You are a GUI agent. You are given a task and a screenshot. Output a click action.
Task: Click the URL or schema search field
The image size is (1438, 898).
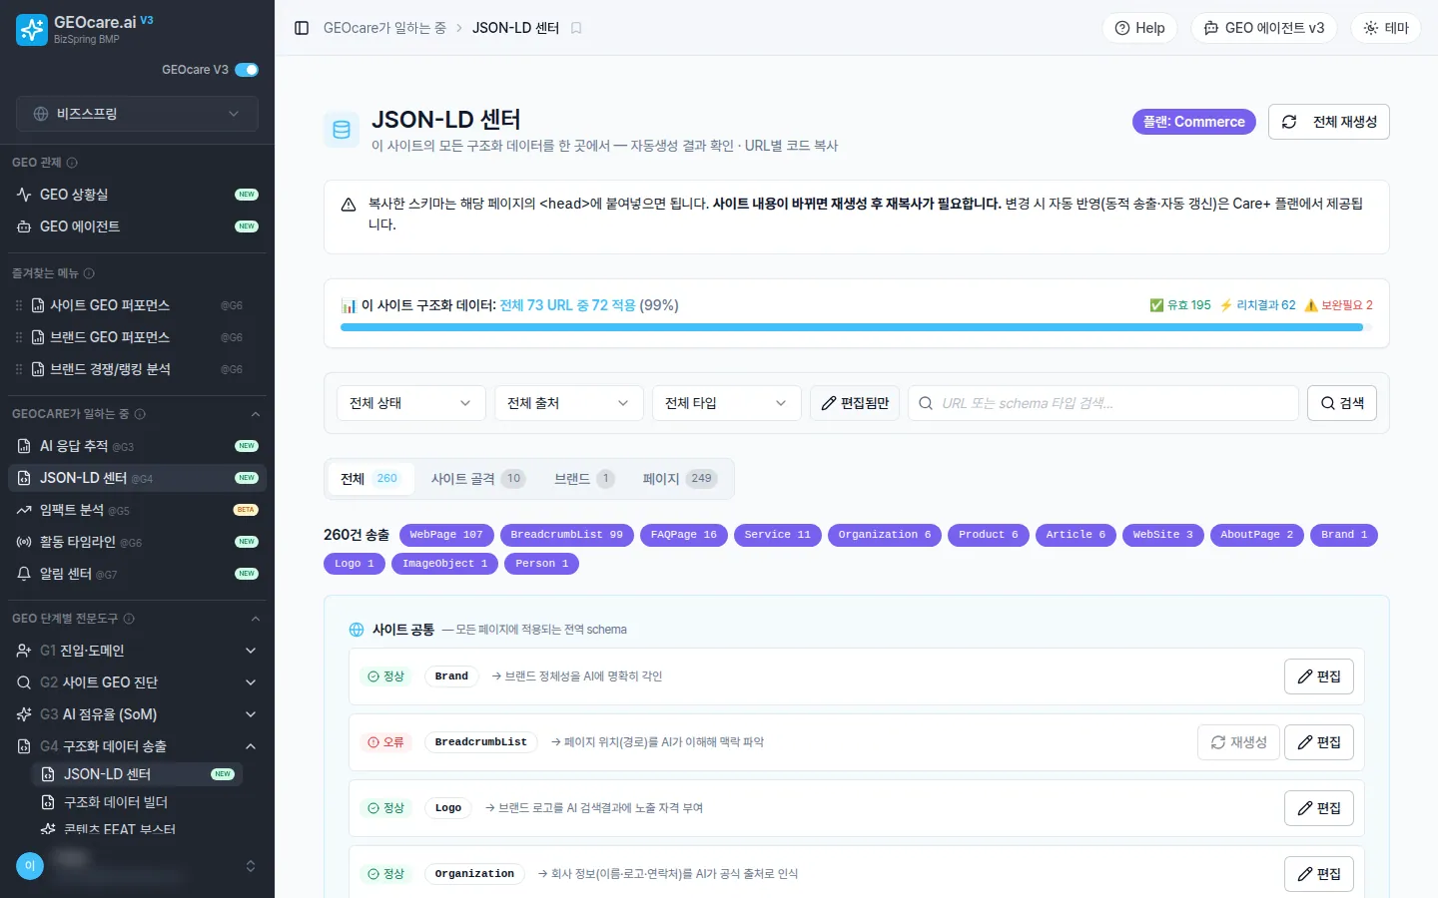1103,403
